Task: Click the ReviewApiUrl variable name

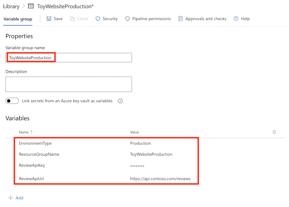Action: (x=31, y=178)
